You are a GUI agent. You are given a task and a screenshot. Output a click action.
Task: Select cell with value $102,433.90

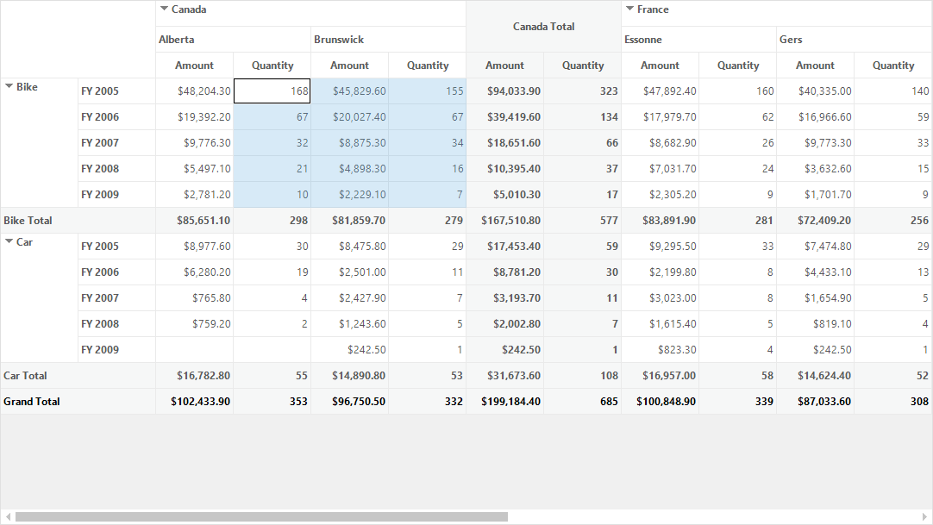(195, 402)
